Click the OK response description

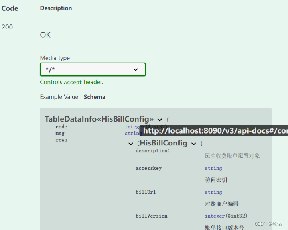(x=45, y=35)
